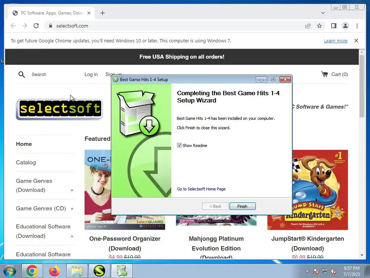Open a new browser tab
The height and width of the screenshot is (278, 370).
point(102,13)
